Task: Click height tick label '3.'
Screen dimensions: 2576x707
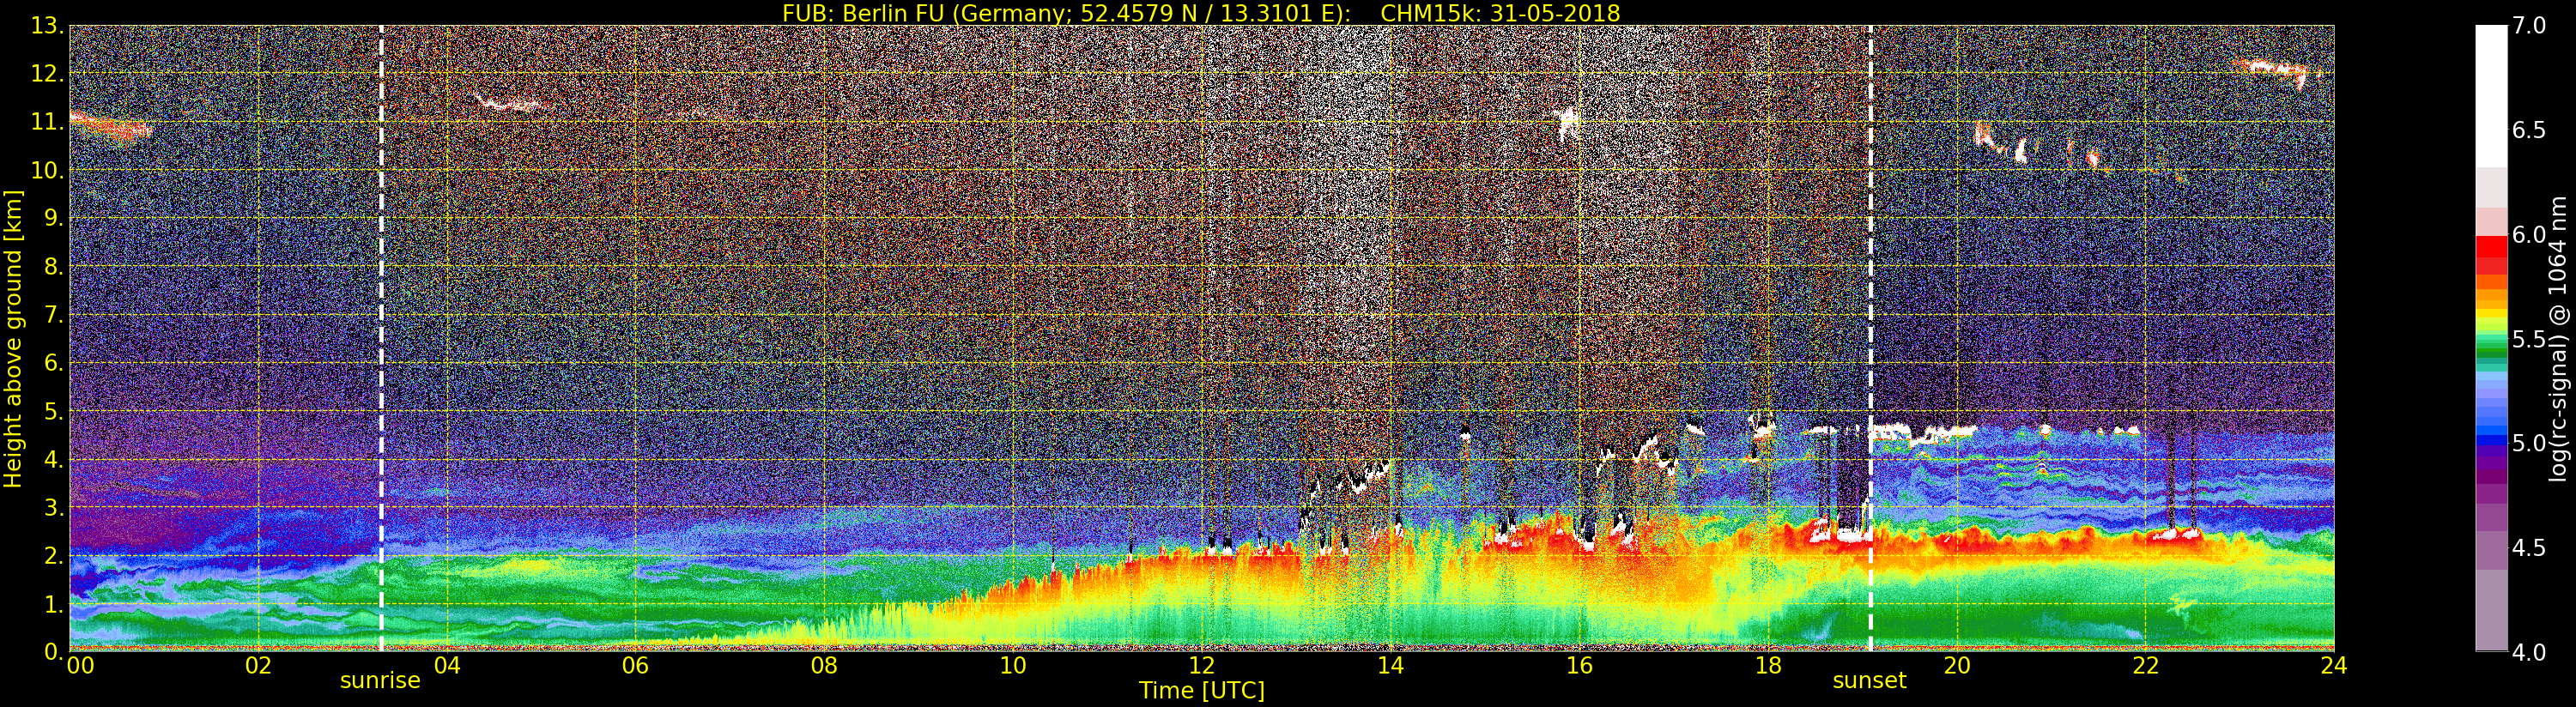Action: point(53,507)
